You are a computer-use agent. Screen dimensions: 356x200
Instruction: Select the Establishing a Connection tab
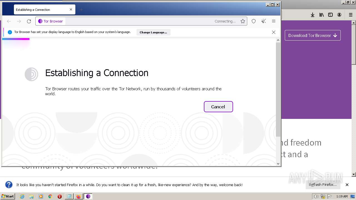44,9
